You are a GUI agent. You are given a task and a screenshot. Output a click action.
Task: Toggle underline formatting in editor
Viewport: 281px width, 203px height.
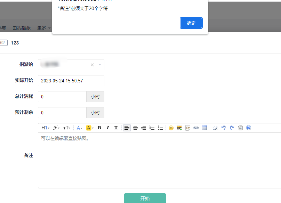pyautogui.click(x=116, y=128)
